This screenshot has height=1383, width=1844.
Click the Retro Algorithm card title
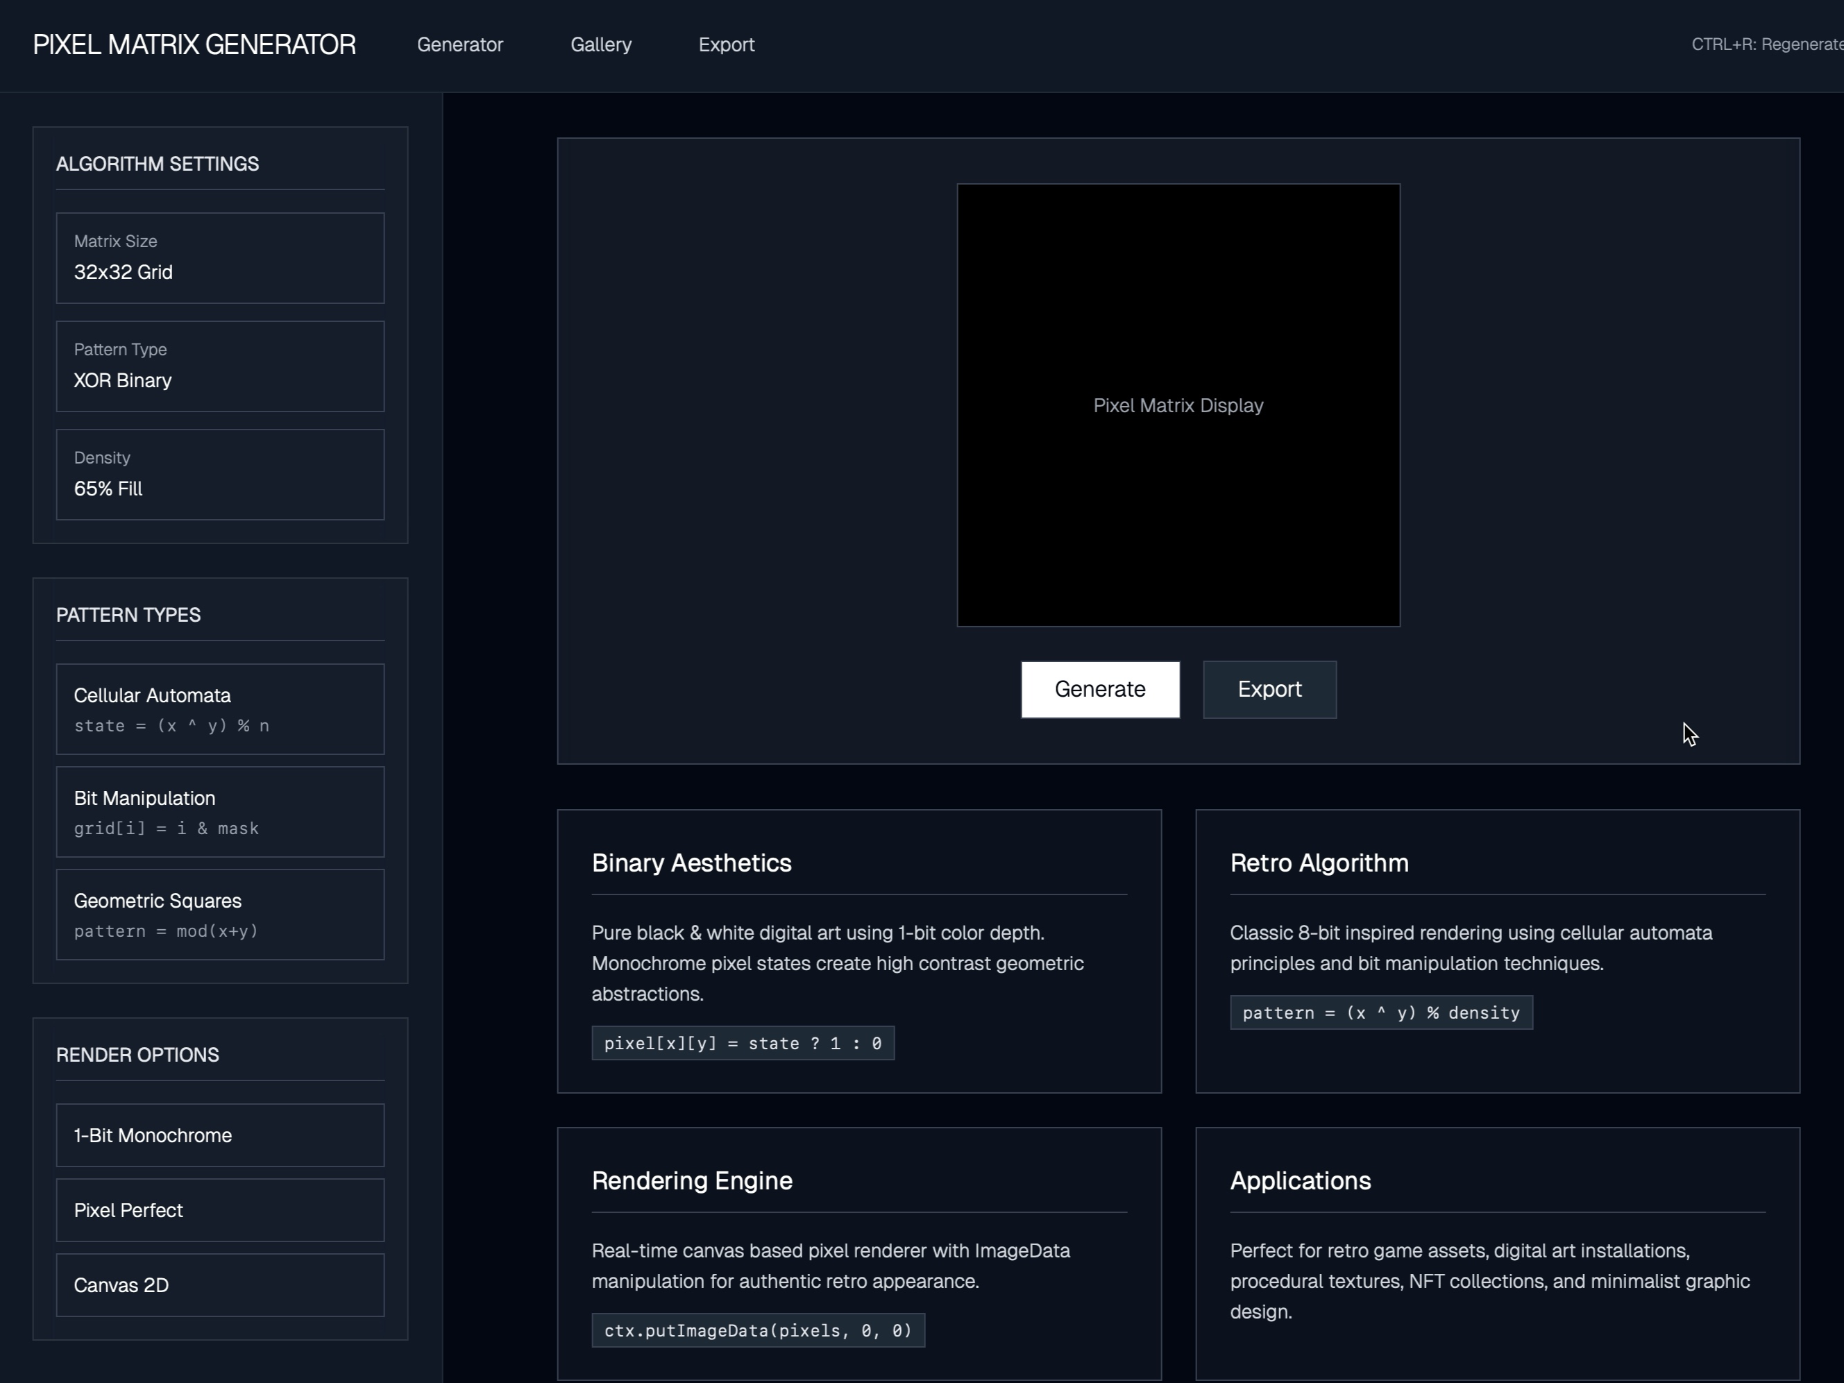(x=1319, y=863)
